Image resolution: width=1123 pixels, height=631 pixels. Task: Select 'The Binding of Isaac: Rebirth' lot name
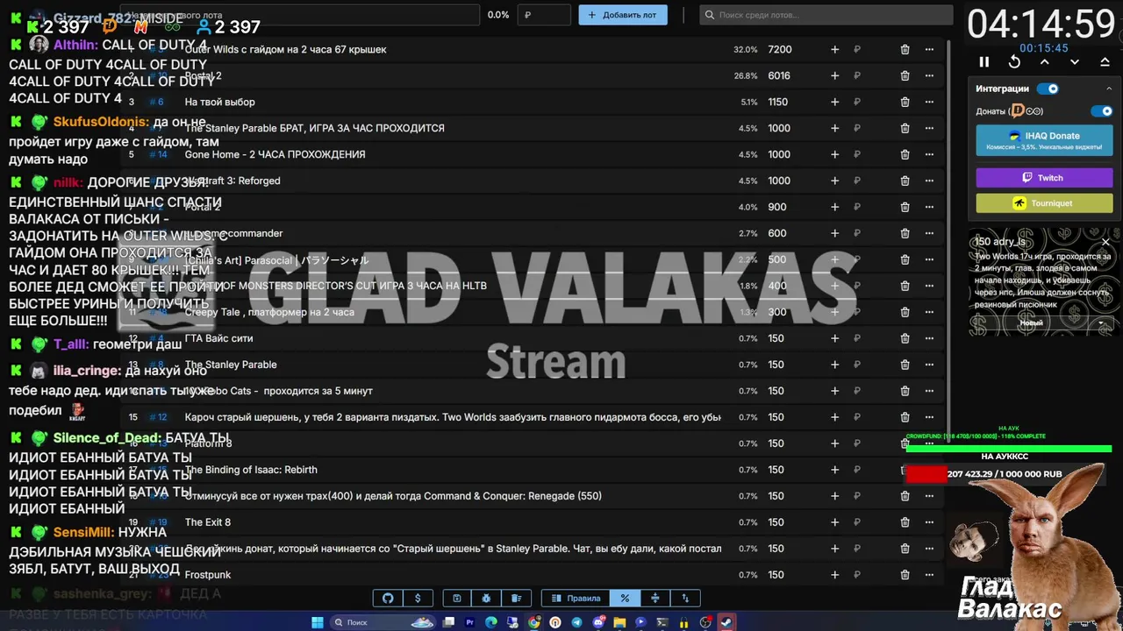point(251,470)
